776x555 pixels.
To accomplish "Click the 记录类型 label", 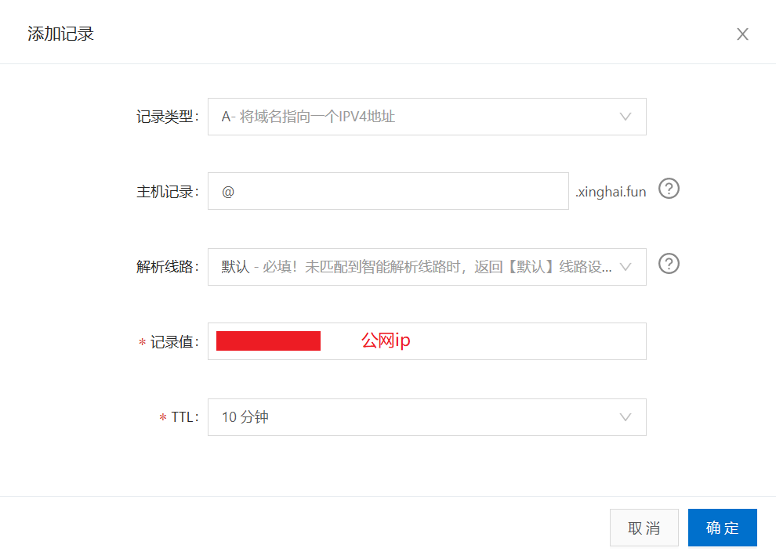I will (167, 117).
